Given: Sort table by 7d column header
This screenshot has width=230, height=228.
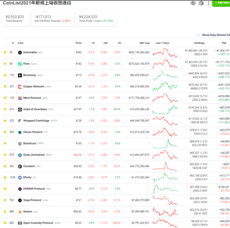Looking at the screenshot, I should click(119, 43).
